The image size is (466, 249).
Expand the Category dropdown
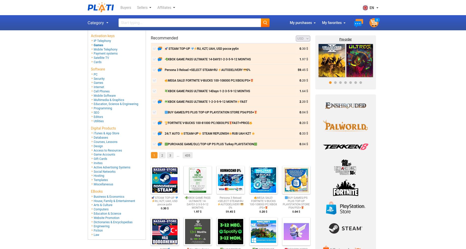pos(98,23)
